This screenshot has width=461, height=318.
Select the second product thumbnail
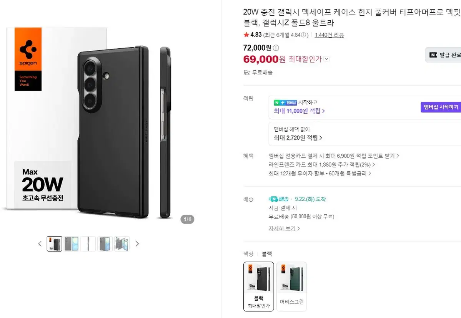(x=71, y=244)
